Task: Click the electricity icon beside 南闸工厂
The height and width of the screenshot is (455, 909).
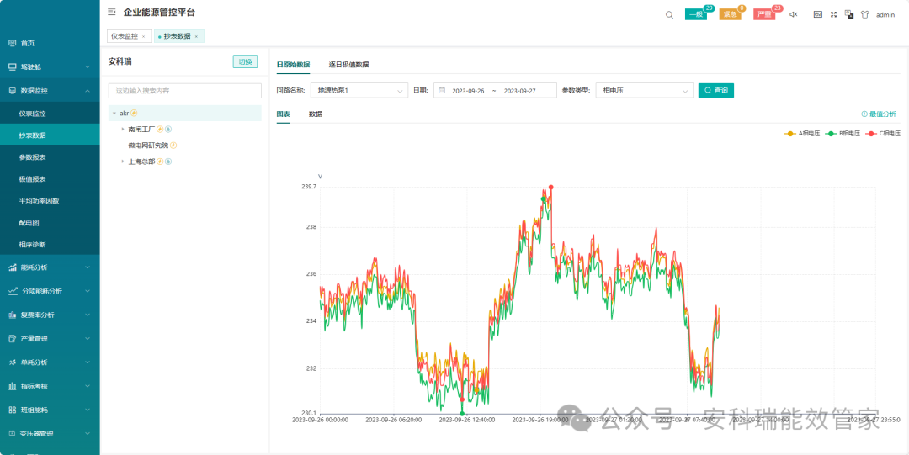Action: (x=160, y=130)
